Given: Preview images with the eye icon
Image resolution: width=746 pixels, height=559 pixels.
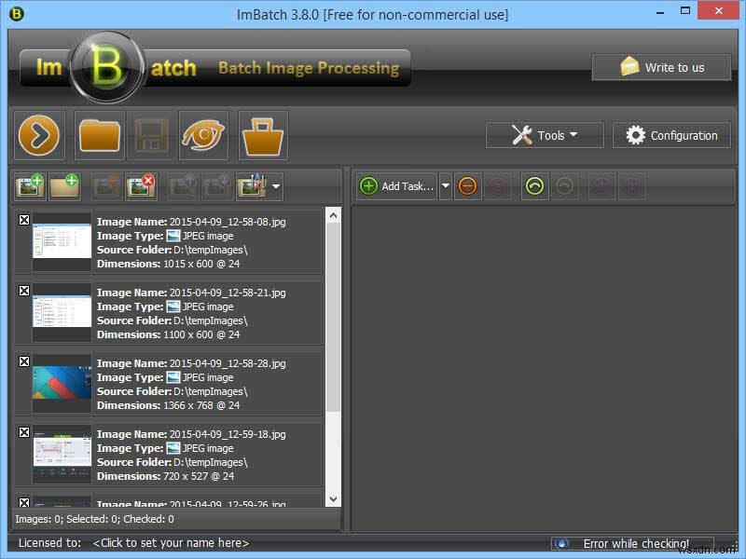Looking at the screenshot, I should 203,135.
